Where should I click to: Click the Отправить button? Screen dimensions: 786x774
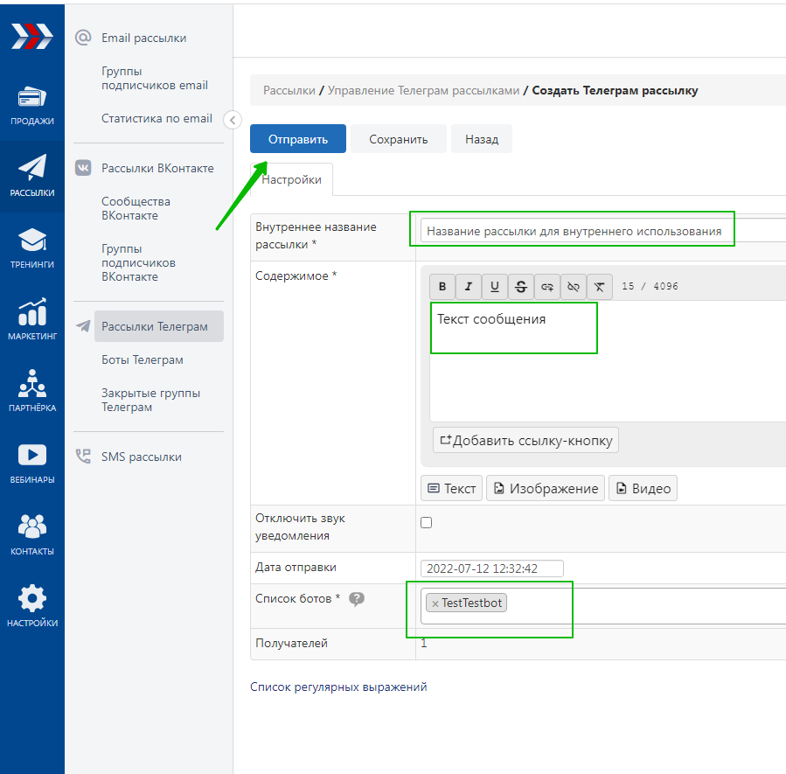coord(298,139)
